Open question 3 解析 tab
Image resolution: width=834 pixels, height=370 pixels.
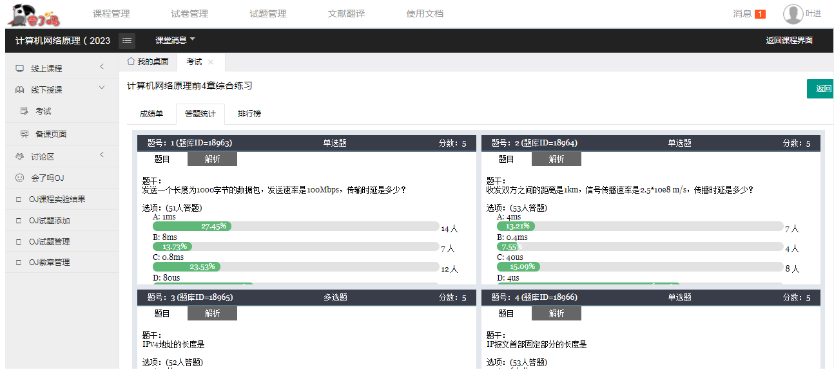click(x=212, y=313)
